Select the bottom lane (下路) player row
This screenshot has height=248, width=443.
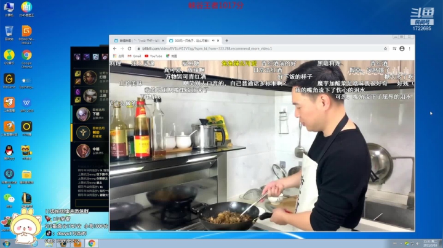click(x=91, y=114)
